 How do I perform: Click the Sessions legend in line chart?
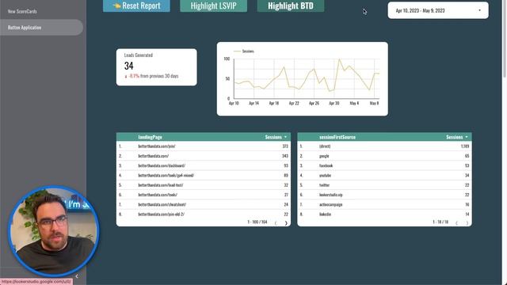point(244,51)
